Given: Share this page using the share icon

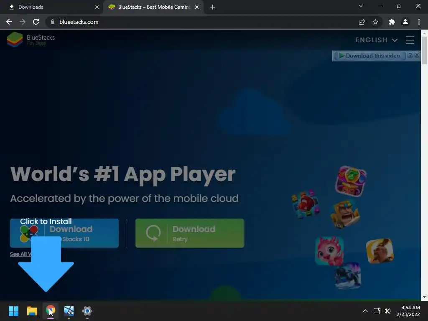Looking at the screenshot, I should pos(362,22).
